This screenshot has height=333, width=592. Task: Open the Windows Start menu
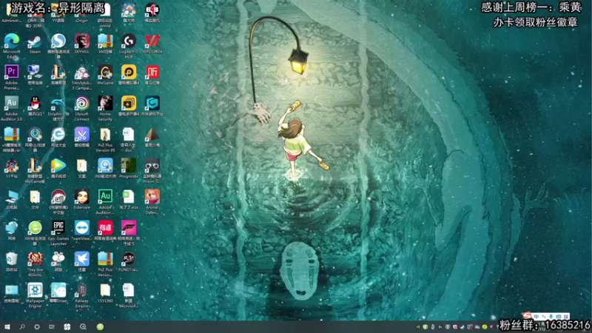pyautogui.click(x=7, y=327)
